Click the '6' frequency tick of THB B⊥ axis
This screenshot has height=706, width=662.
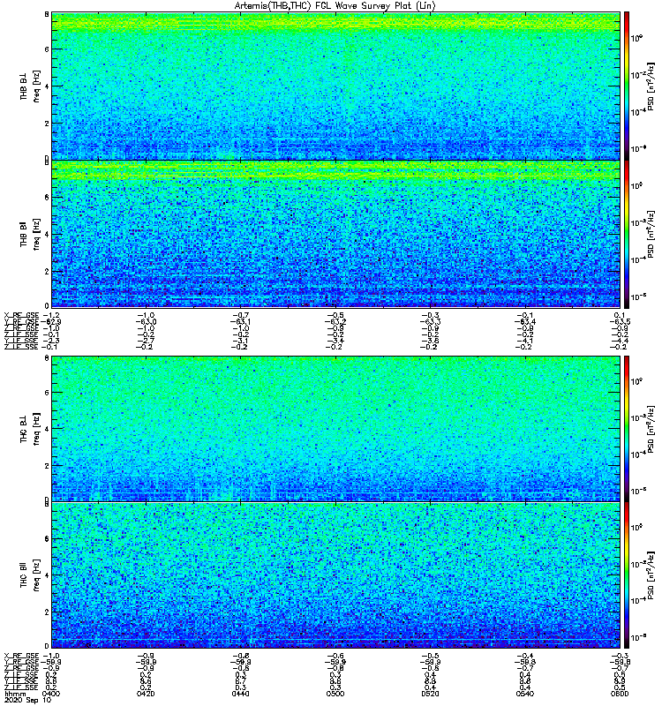(47, 49)
